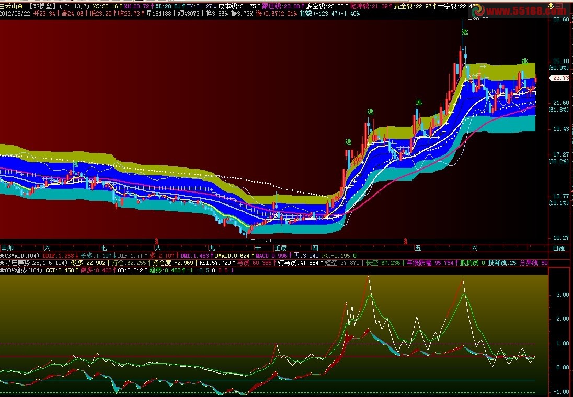
Task: Click the rightmost 逃 escape marker
Action: click(525, 61)
